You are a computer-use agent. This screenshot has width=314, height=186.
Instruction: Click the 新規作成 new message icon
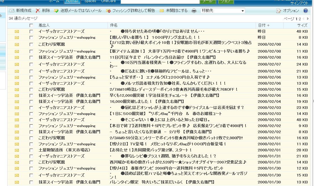12,11
